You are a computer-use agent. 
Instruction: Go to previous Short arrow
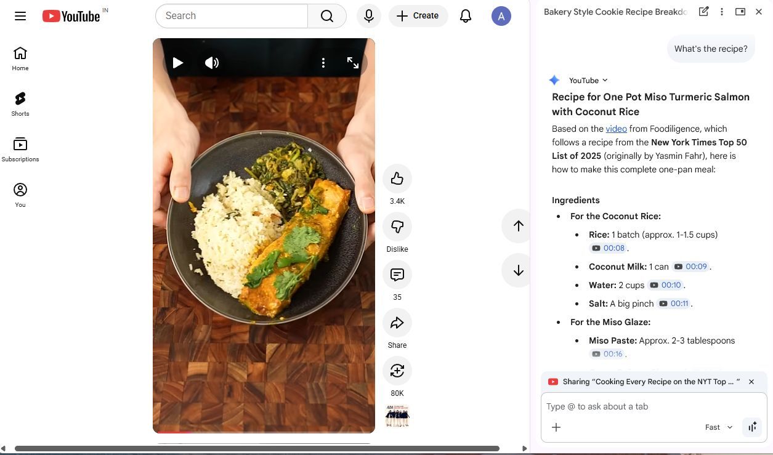(518, 226)
